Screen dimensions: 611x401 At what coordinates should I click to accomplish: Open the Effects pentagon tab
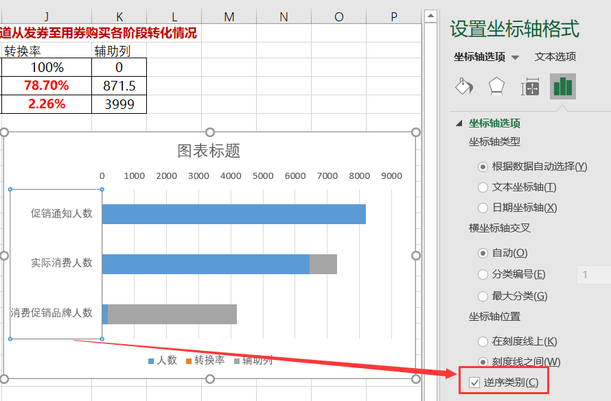(496, 86)
